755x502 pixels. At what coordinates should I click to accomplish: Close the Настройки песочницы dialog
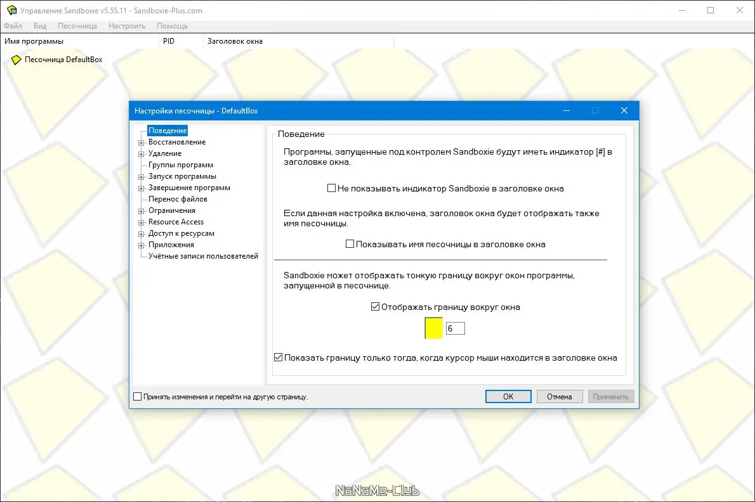[x=624, y=110]
